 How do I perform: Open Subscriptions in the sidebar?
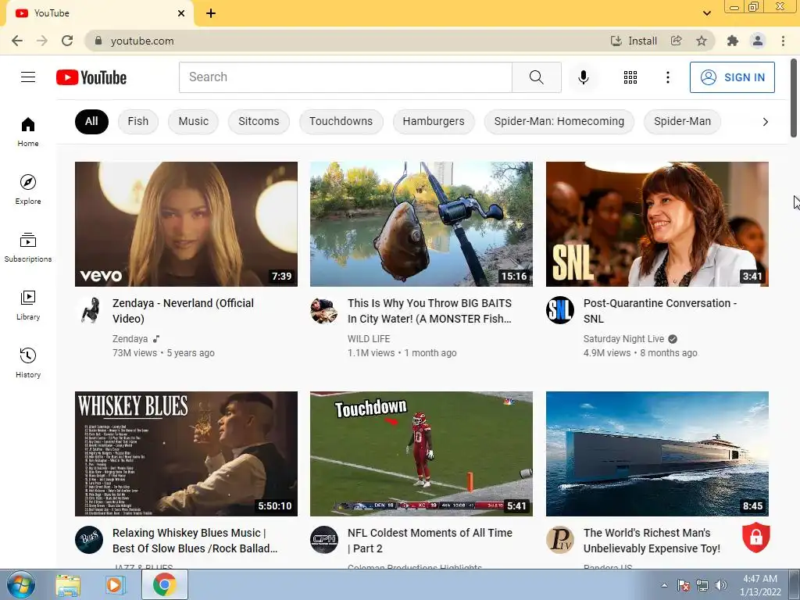click(28, 248)
